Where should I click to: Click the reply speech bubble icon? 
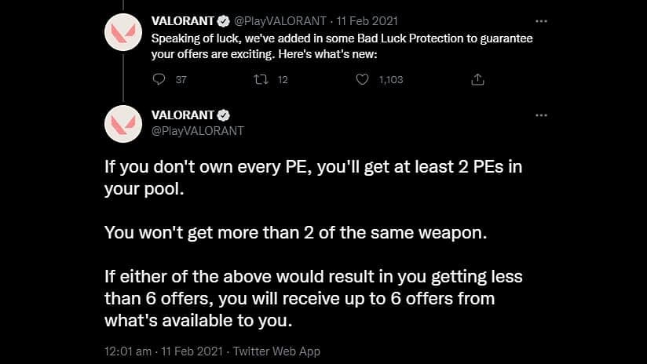(x=159, y=79)
